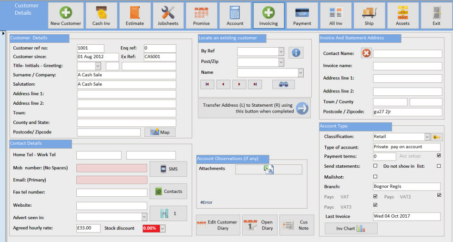Click the Inv Chart button

tap(350, 229)
